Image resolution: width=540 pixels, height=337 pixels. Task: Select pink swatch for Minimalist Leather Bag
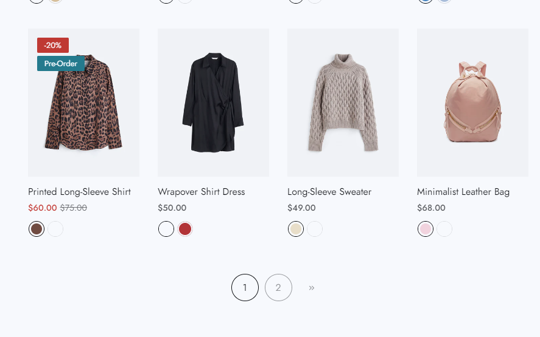[x=426, y=229]
